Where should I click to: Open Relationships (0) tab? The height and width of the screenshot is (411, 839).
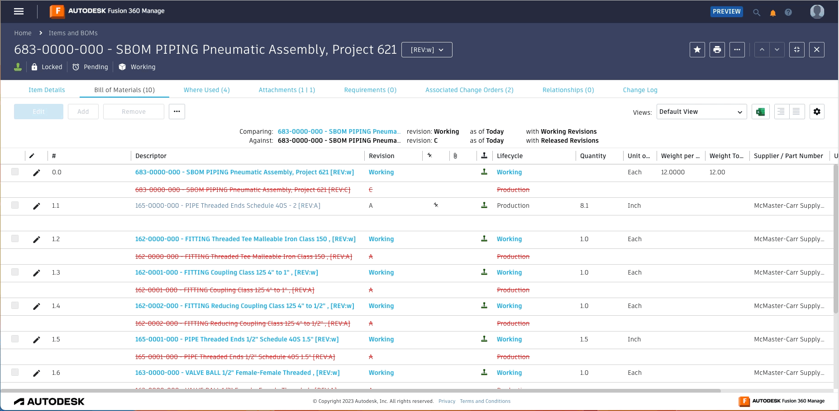(x=568, y=90)
